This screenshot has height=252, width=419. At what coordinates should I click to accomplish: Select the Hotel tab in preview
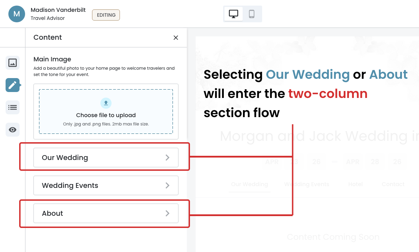click(356, 184)
